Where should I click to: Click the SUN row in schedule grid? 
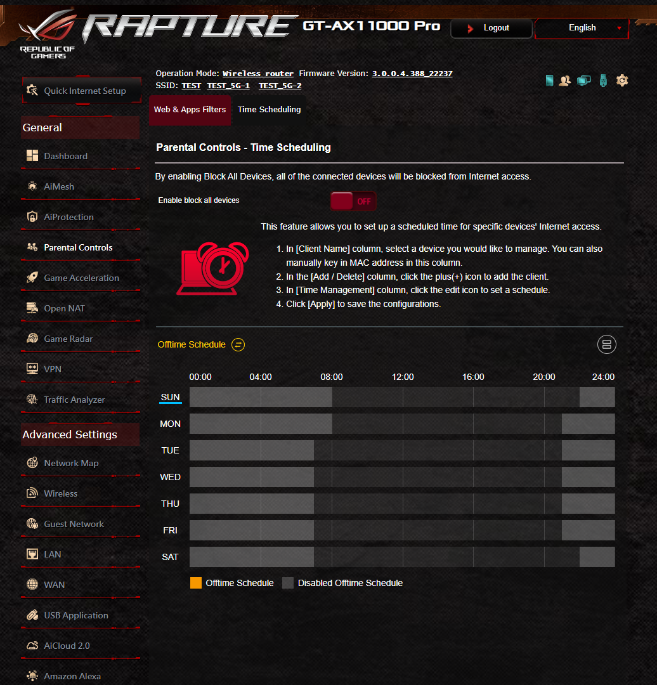point(402,397)
